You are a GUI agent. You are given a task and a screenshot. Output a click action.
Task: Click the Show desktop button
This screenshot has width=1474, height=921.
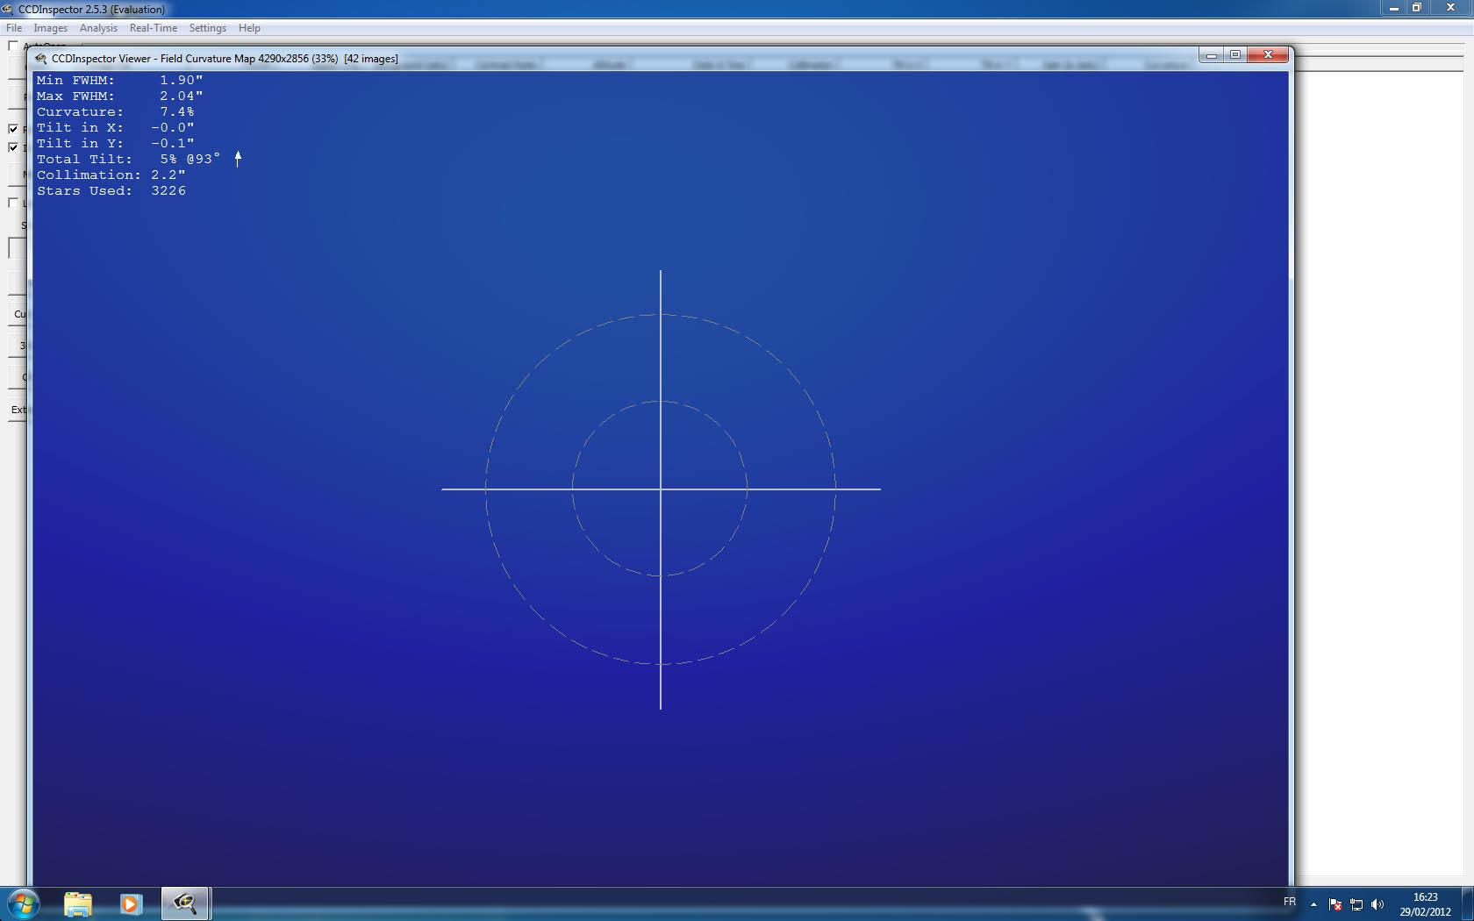coord(1467,903)
